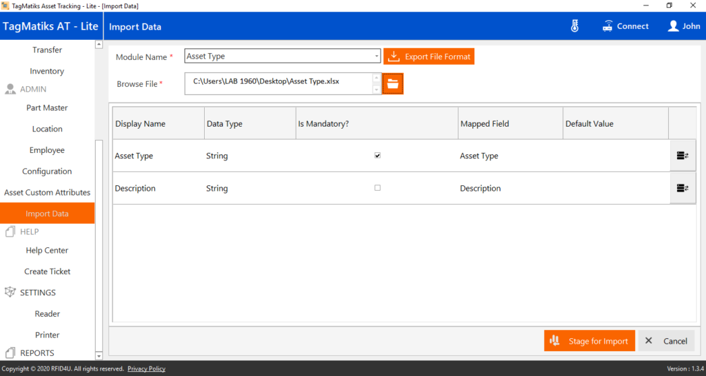Click the ADMIN section label
The height and width of the screenshot is (376, 706).
33,89
